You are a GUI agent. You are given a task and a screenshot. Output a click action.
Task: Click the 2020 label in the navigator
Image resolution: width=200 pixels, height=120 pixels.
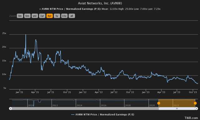click(x=152, y=105)
